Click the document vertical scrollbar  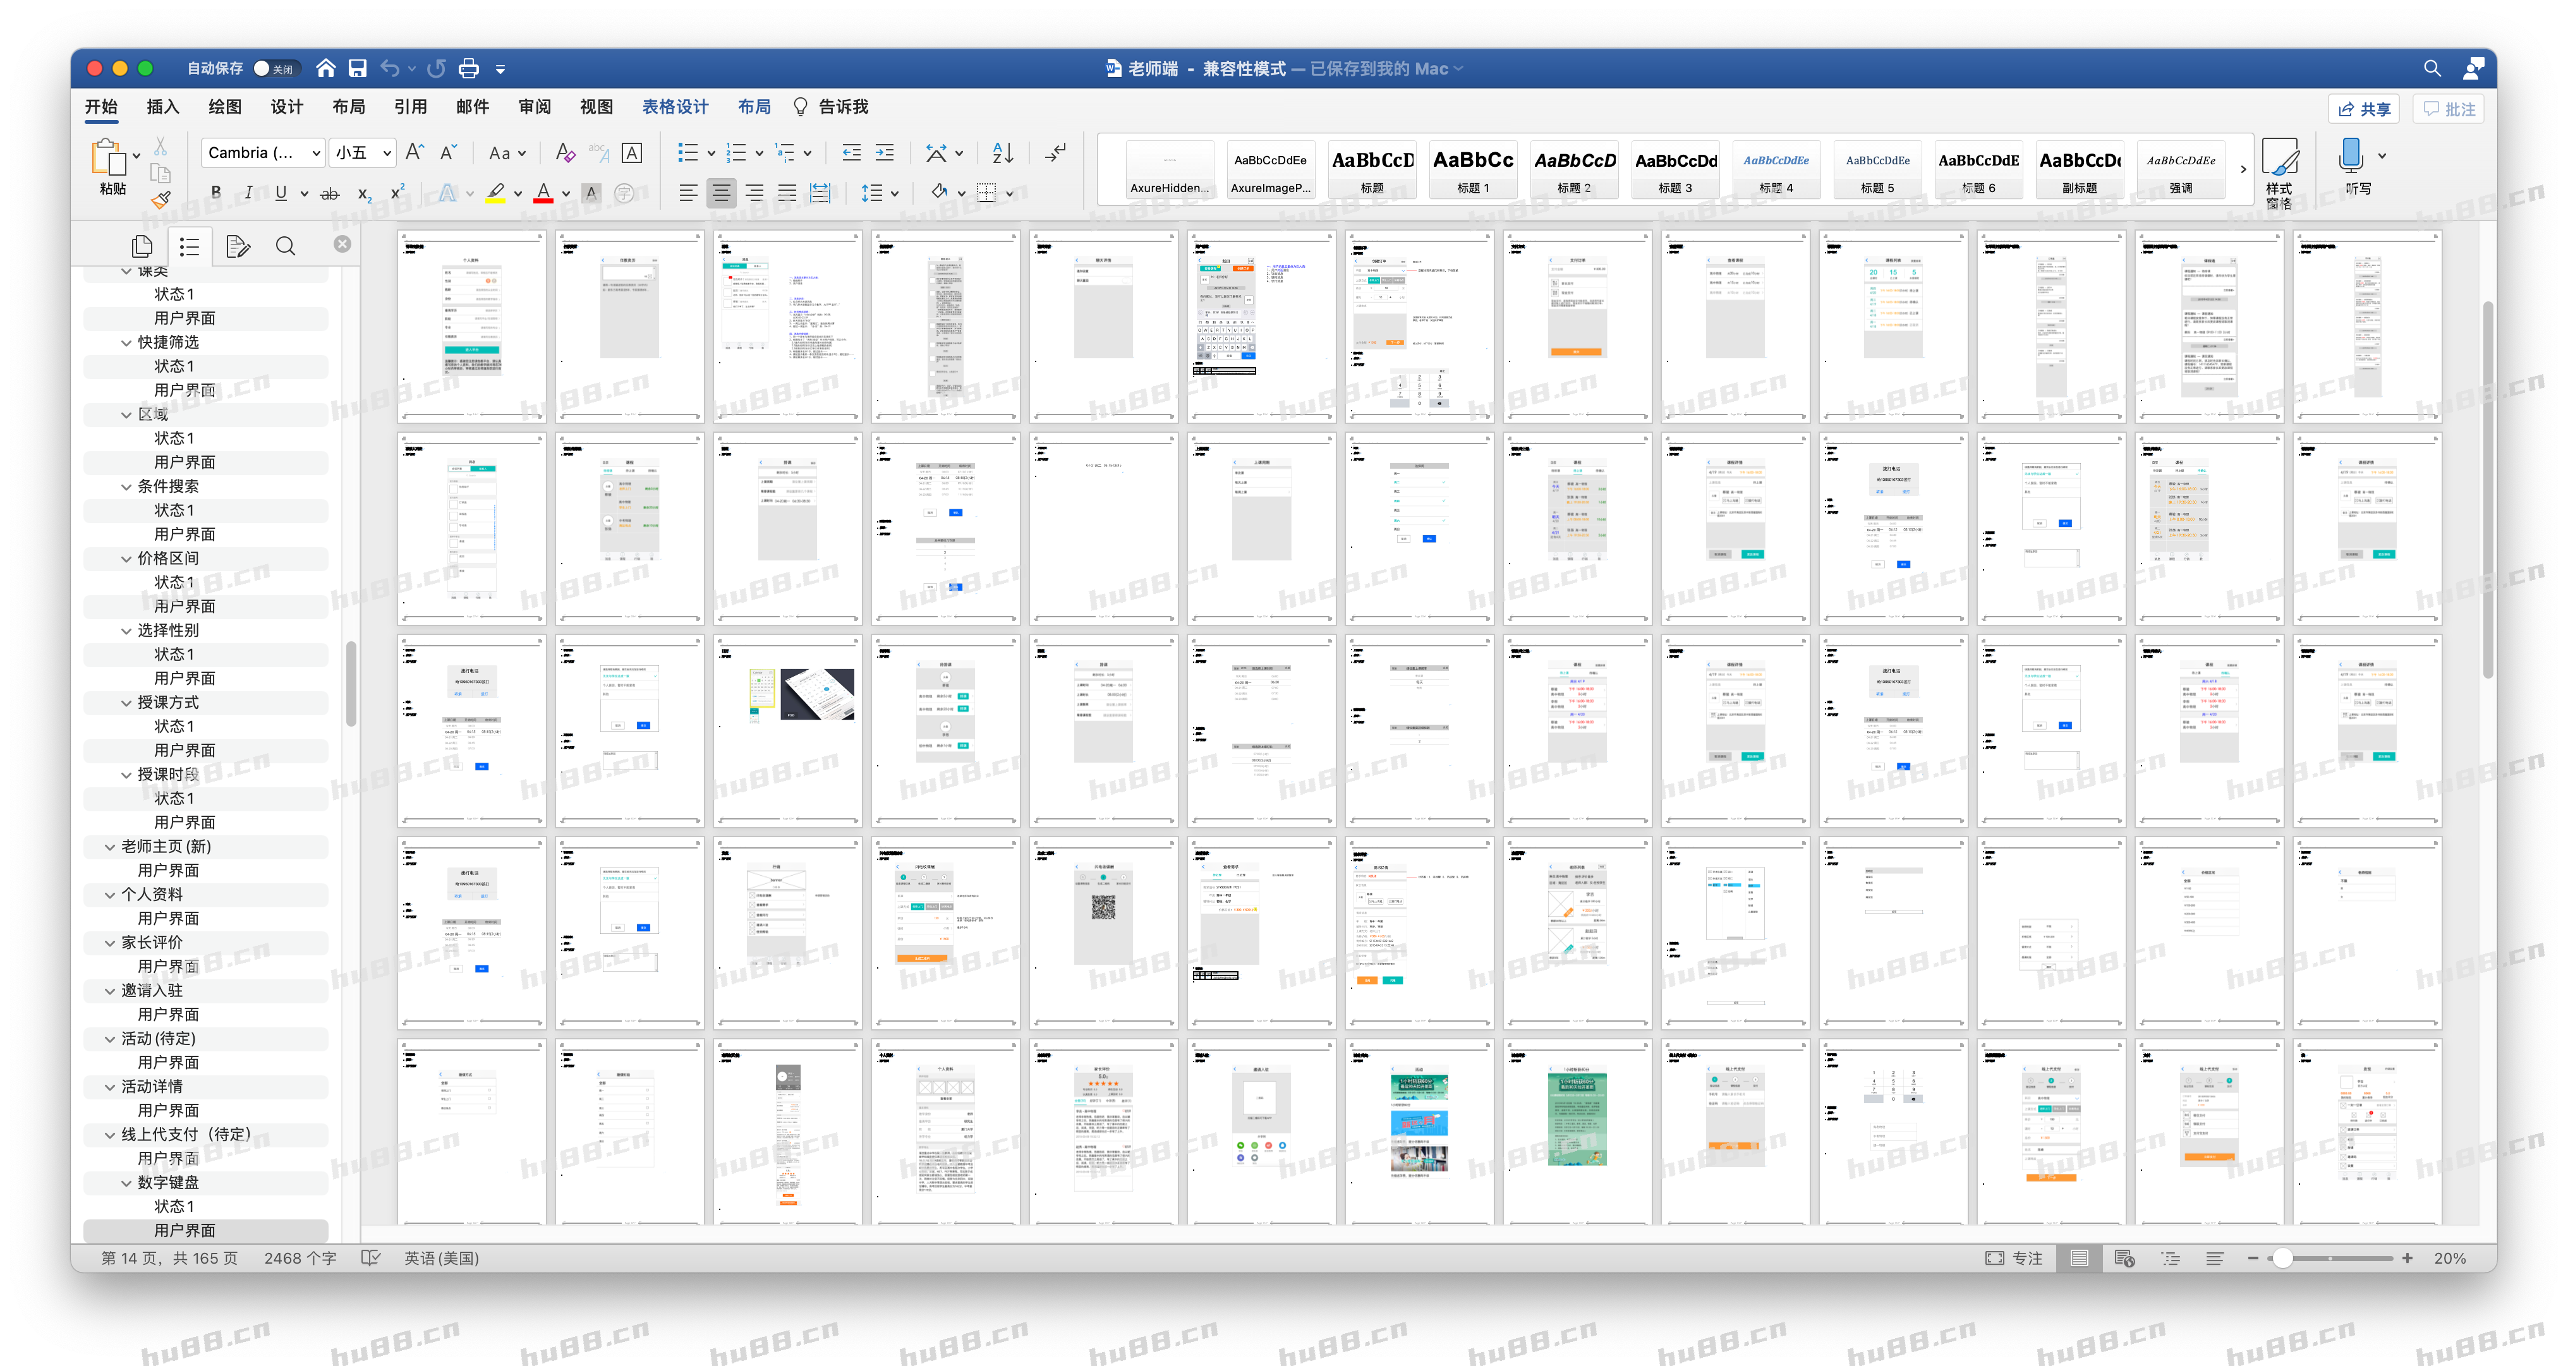tap(2487, 488)
